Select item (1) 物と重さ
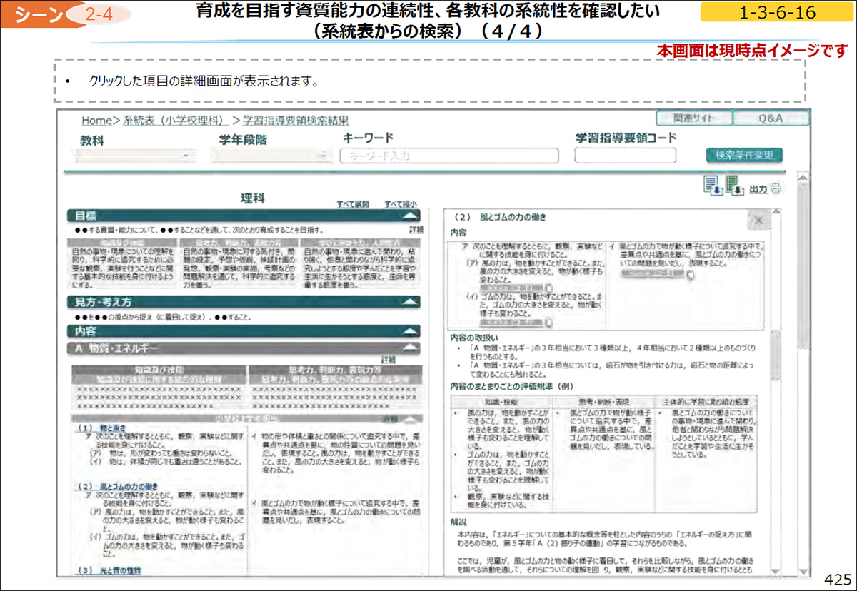857x591 pixels. click(101, 427)
